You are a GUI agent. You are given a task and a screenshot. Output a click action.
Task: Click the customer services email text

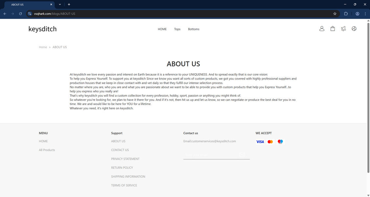coord(210,141)
